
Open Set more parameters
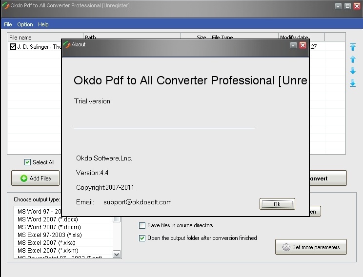coord(311,247)
